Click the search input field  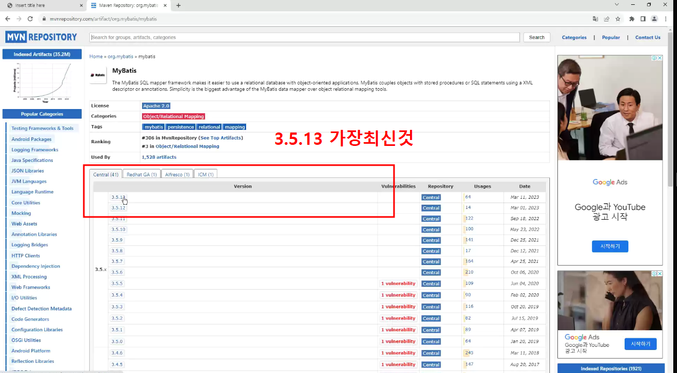pos(304,37)
